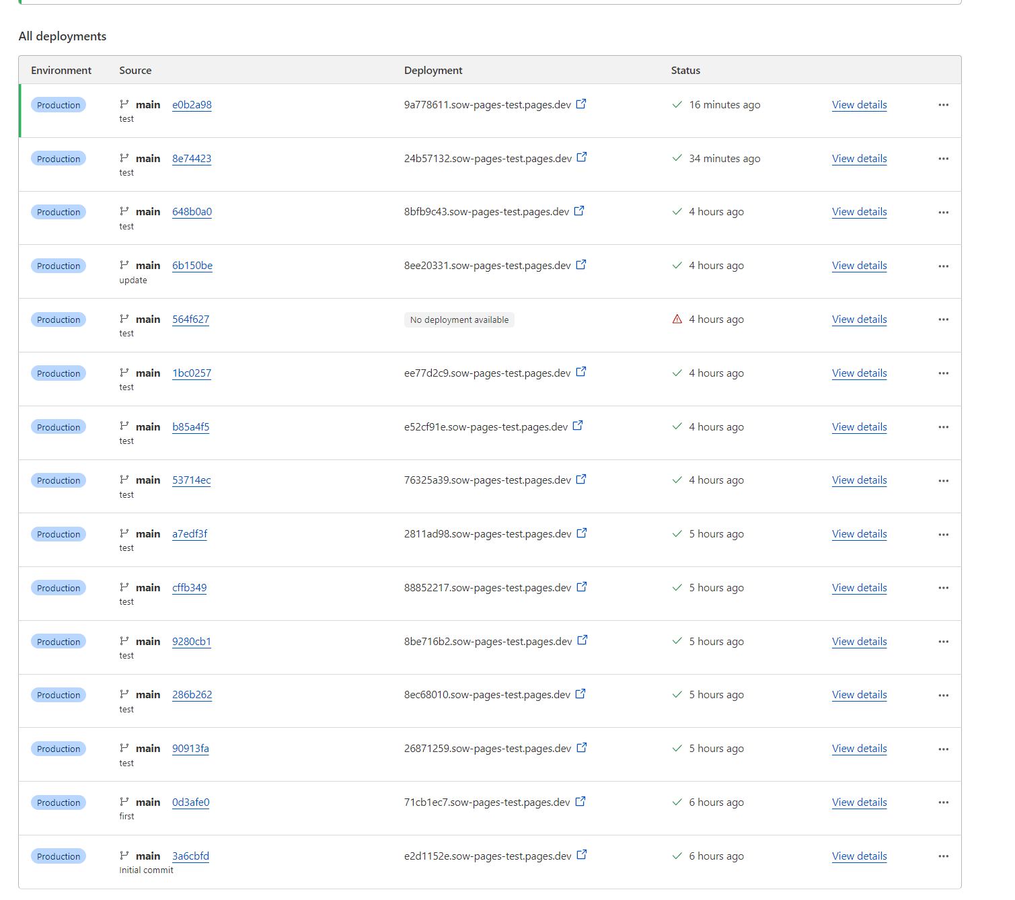Open more actions menu for commit 8e74423

point(944,159)
